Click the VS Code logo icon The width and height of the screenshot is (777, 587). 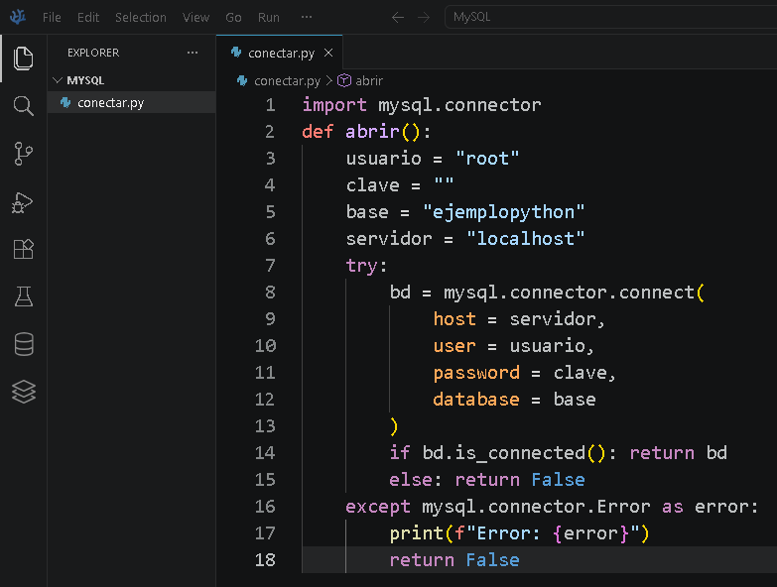tap(18, 17)
